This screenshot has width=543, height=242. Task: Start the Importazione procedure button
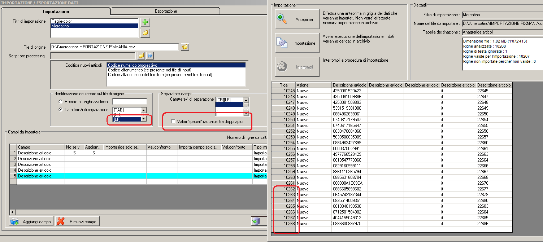pyautogui.click(x=297, y=43)
